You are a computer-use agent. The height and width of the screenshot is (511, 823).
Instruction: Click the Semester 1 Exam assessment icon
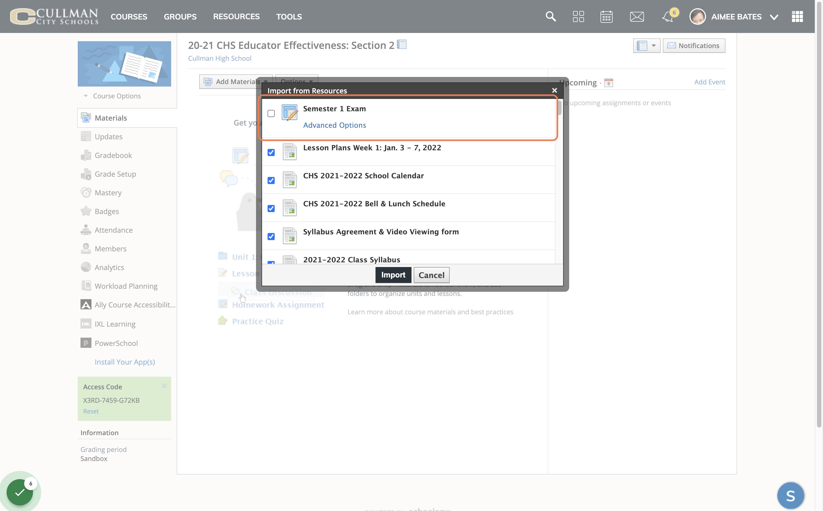click(x=290, y=113)
